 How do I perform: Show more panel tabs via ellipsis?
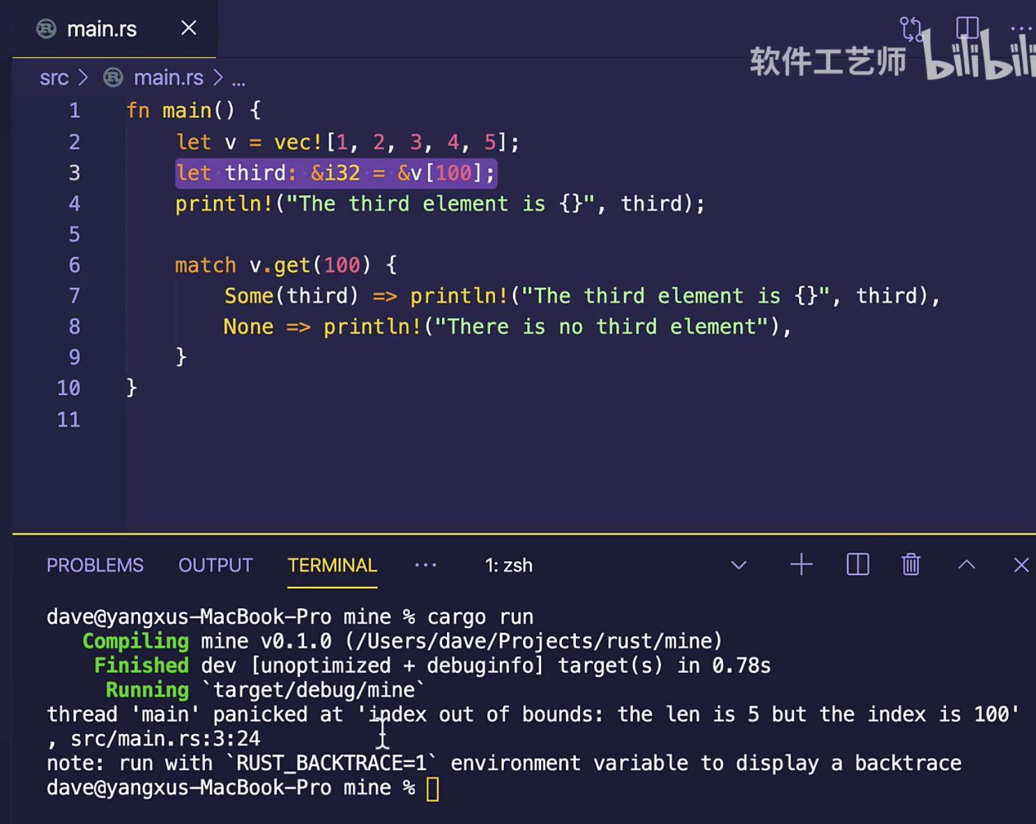[x=425, y=565]
